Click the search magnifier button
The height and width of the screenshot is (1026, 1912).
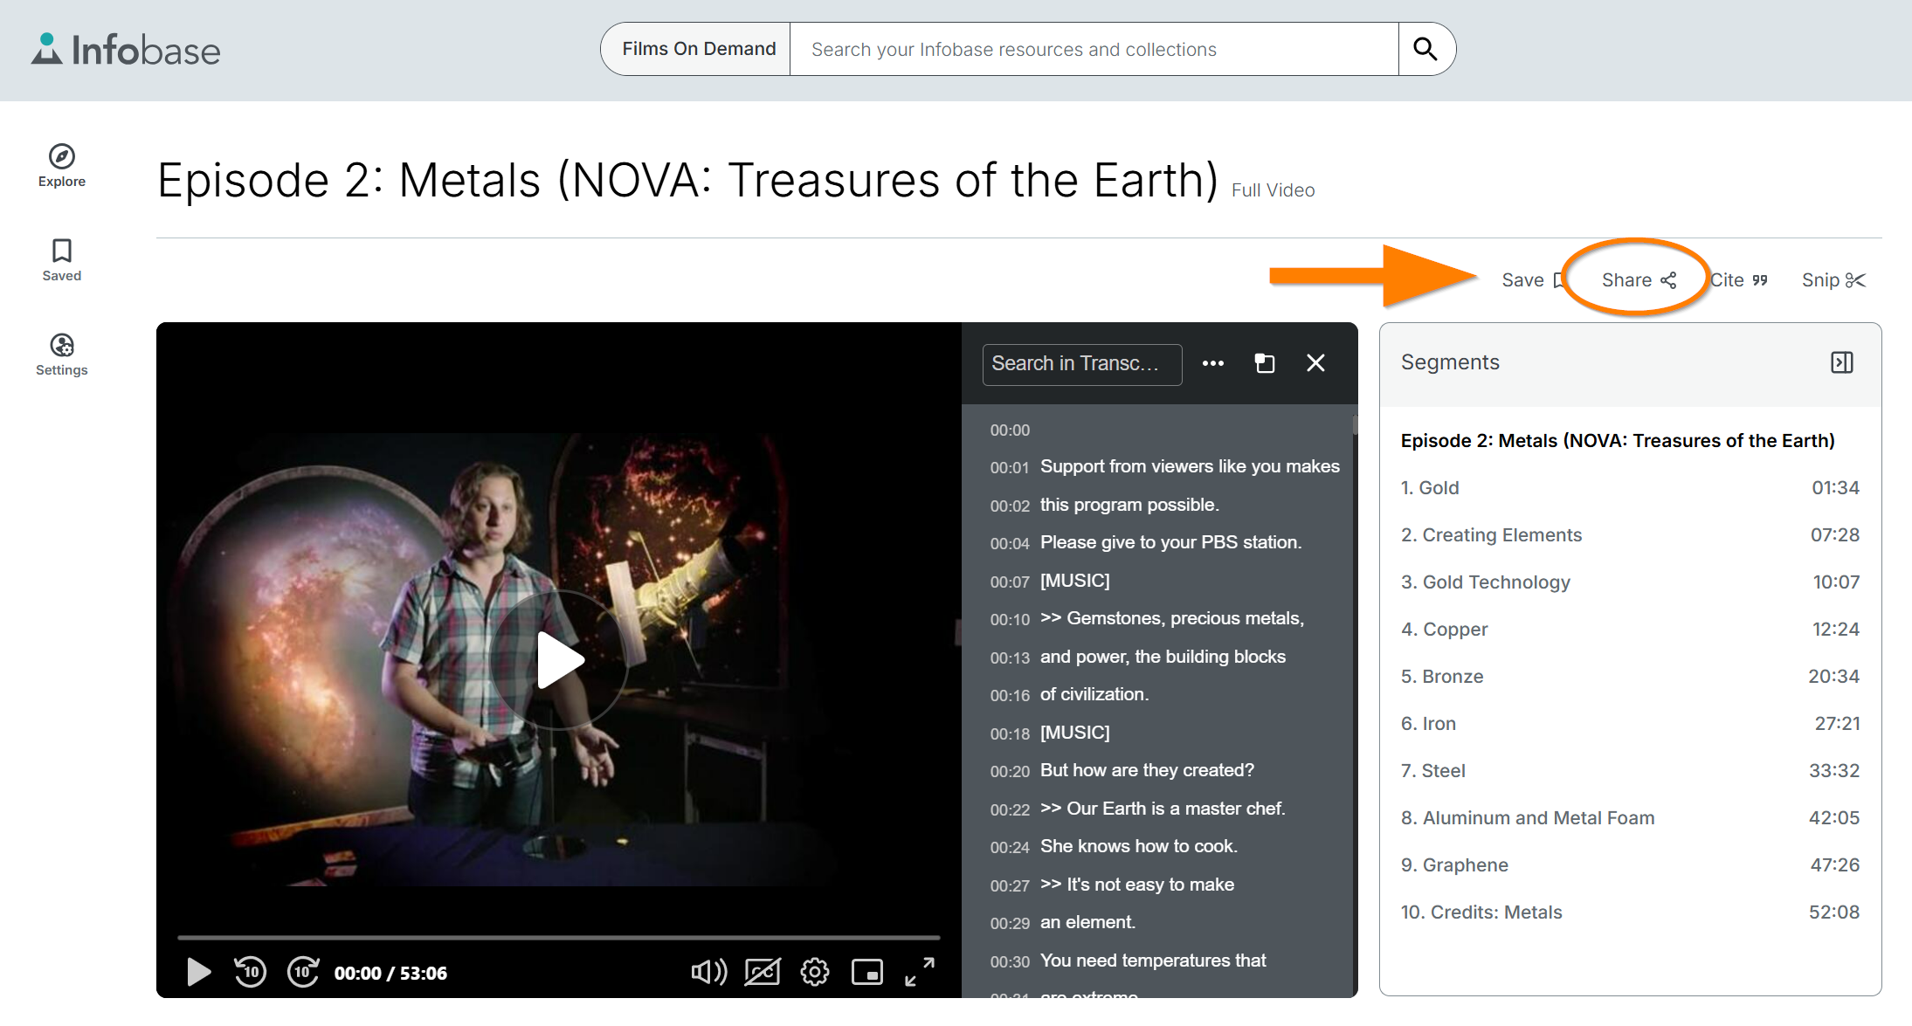[x=1425, y=49]
